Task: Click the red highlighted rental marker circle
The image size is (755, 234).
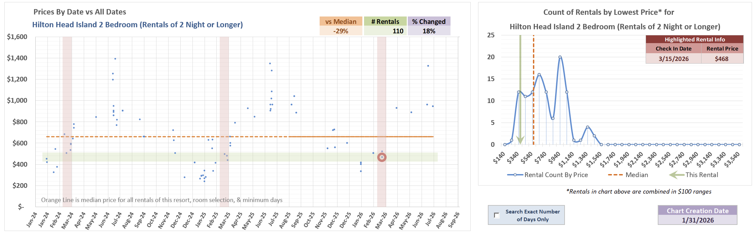Action: pyautogui.click(x=382, y=157)
